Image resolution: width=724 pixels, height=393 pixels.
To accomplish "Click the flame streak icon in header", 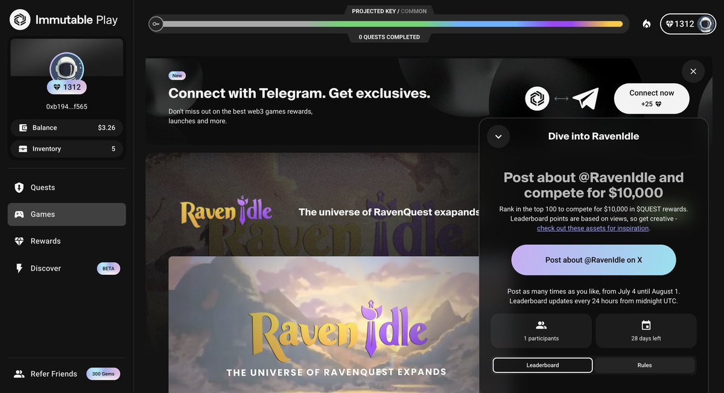I will 646,24.
